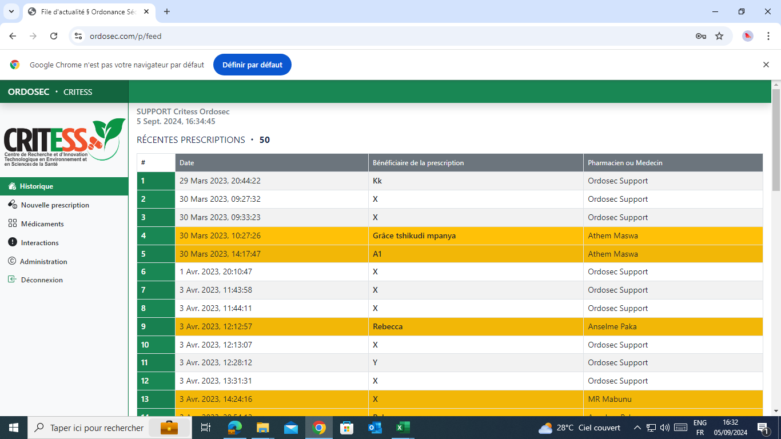Open Excel from the taskbar

403,428
